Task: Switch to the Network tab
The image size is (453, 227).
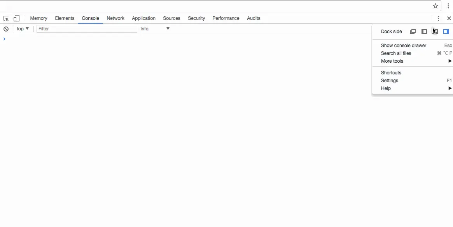Action: (115, 18)
